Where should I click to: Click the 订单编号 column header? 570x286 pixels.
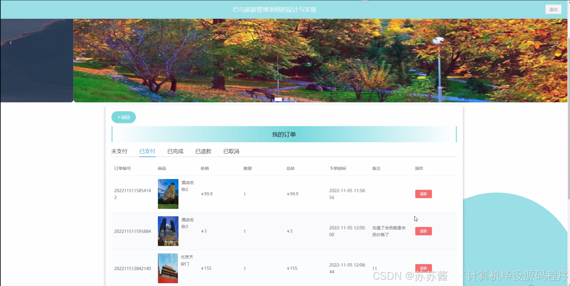point(123,168)
